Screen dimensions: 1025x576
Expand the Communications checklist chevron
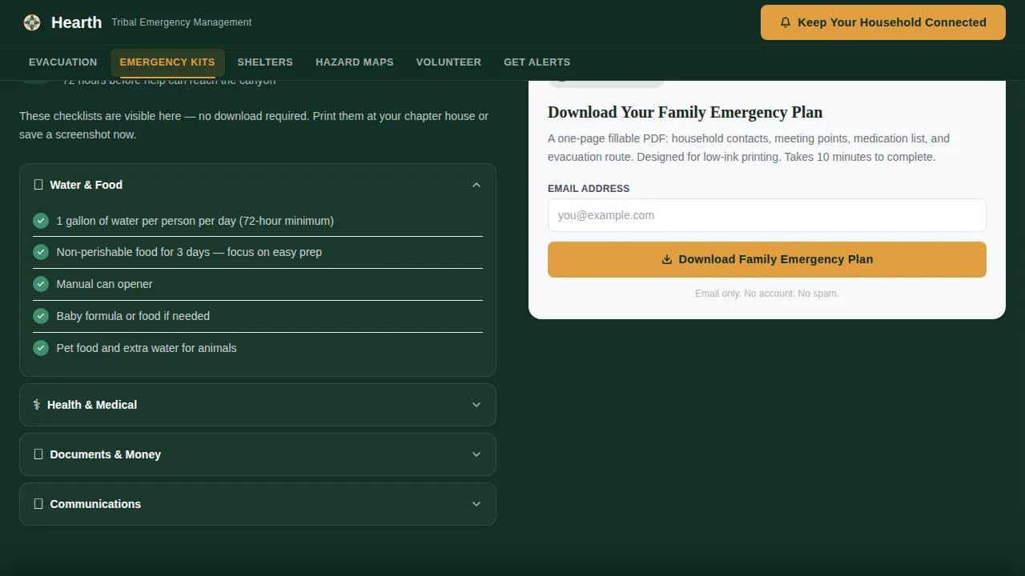pos(476,504)
